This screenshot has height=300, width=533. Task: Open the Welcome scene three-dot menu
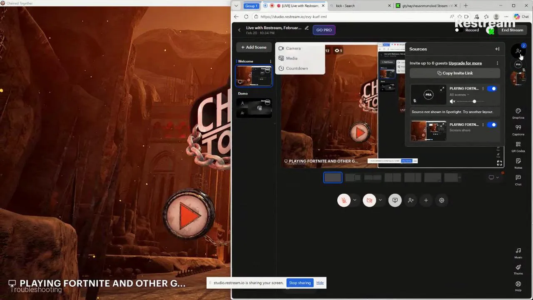pos(270,61)
